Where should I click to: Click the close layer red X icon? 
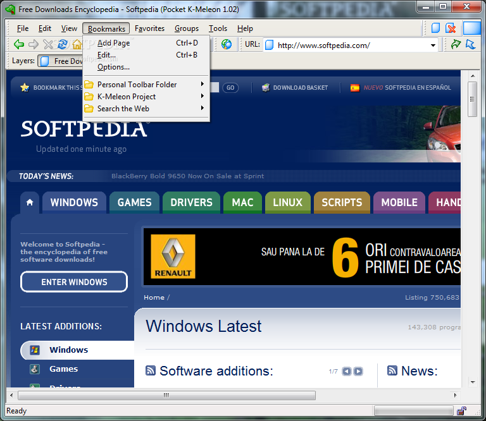(451, 28)
